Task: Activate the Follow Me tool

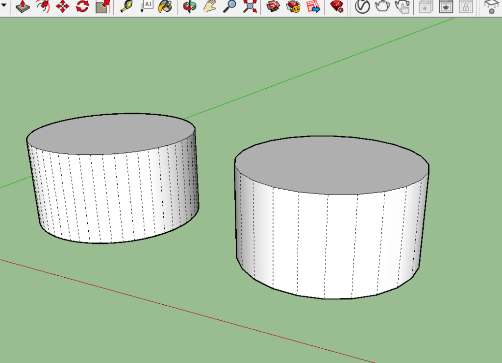Action: [43, 6]
